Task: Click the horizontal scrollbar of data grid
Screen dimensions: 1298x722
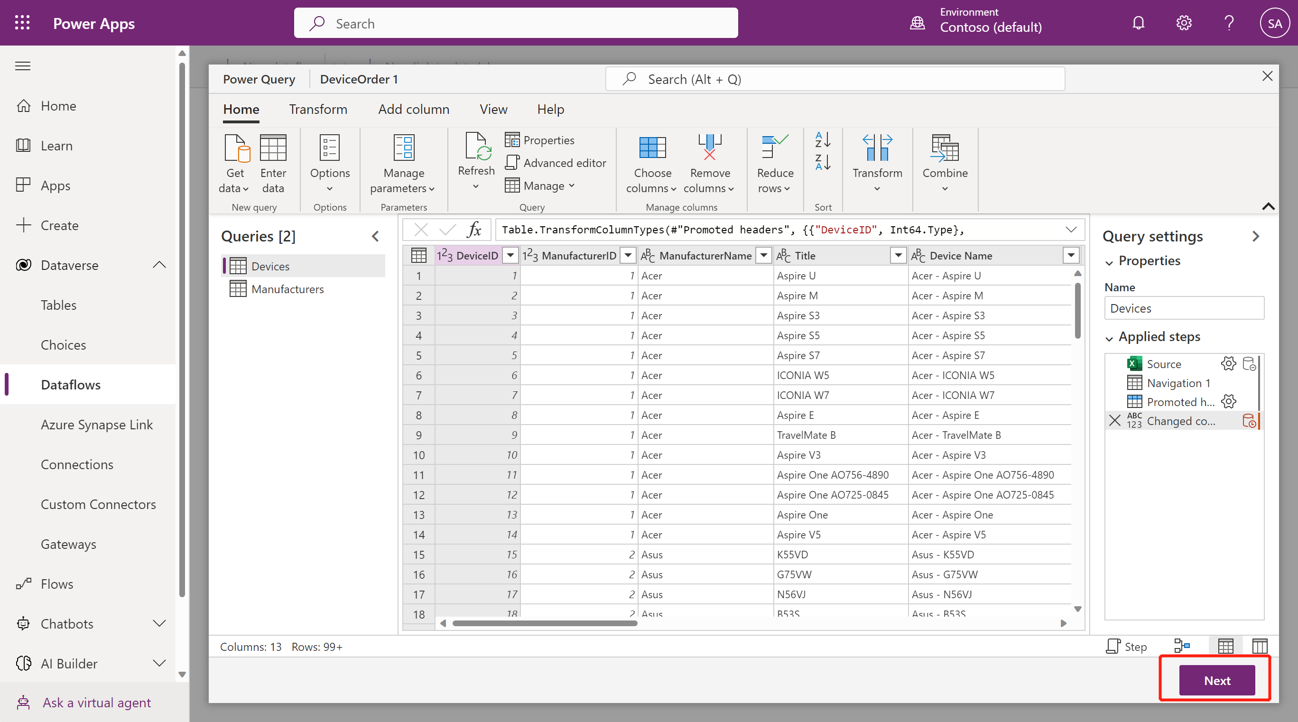Action: click(x=544, y=623)
